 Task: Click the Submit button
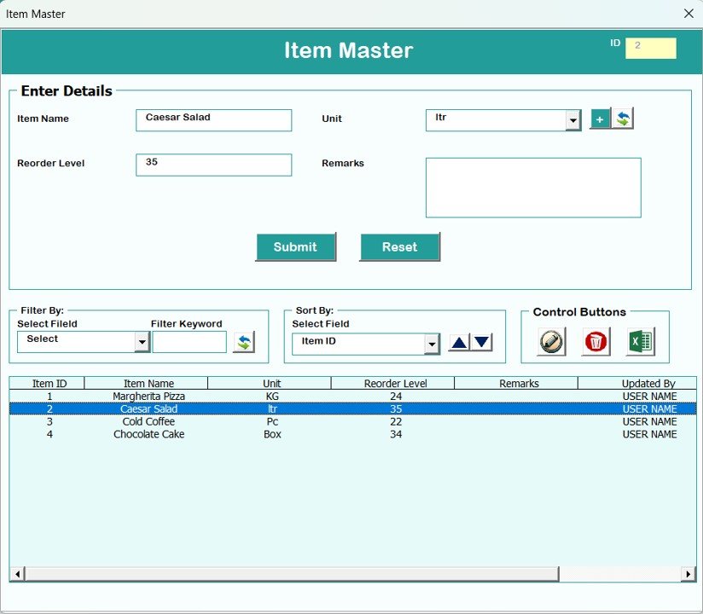296,247
